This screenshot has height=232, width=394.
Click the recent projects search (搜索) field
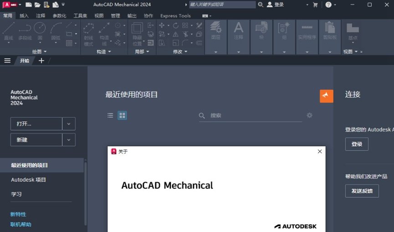pos(250,116)
